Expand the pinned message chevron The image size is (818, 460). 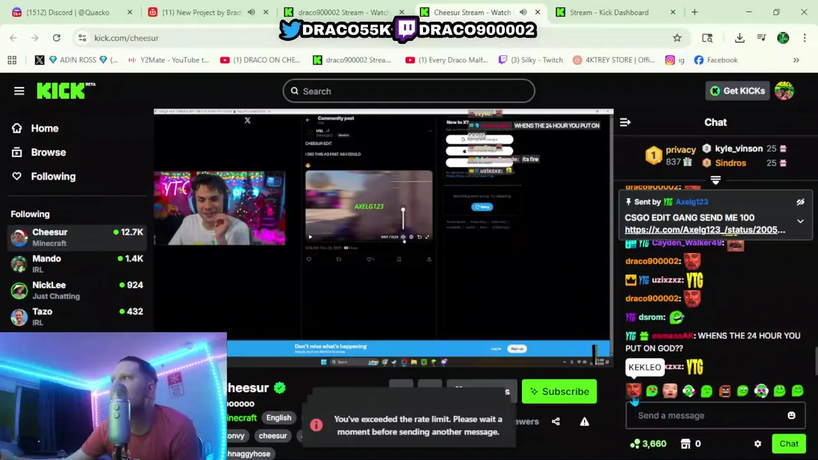tap(800, 221)
